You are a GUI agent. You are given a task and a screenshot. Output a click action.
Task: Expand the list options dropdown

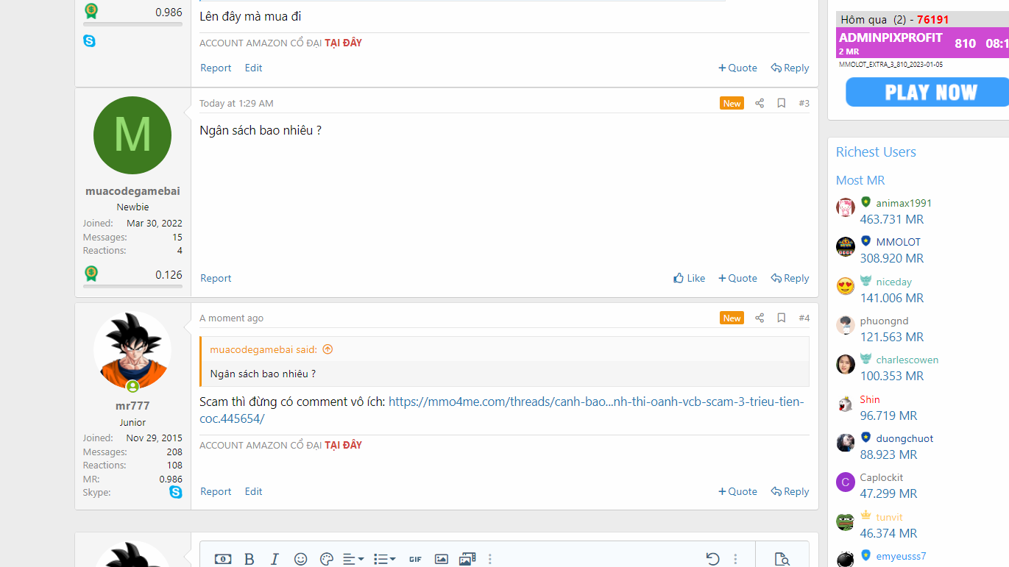pos(384,559)
